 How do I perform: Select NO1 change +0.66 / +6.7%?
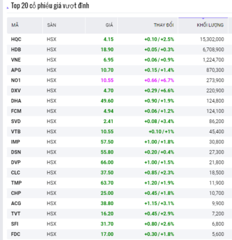(x=159, y=80)
